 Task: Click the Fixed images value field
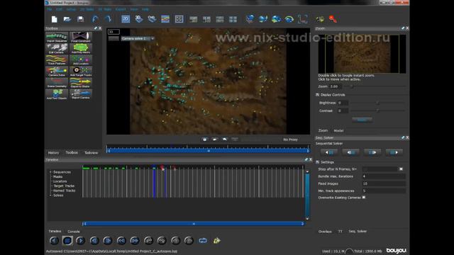384,183
